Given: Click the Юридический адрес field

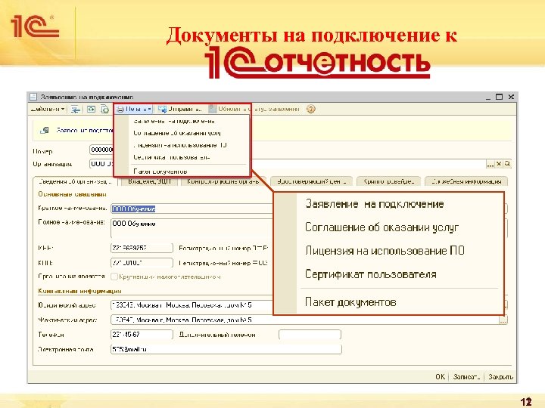Looking at the screenshot, I should coord(192,305).
